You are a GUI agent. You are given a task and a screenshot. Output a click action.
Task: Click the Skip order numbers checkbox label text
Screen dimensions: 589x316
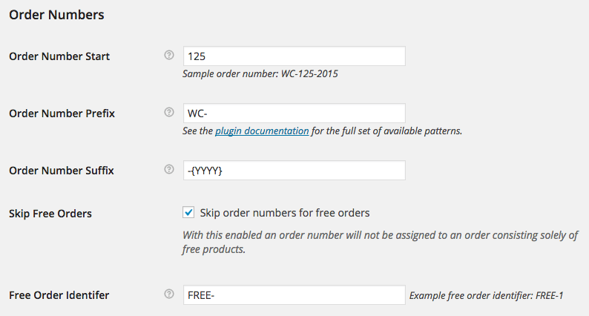(285, 214)
